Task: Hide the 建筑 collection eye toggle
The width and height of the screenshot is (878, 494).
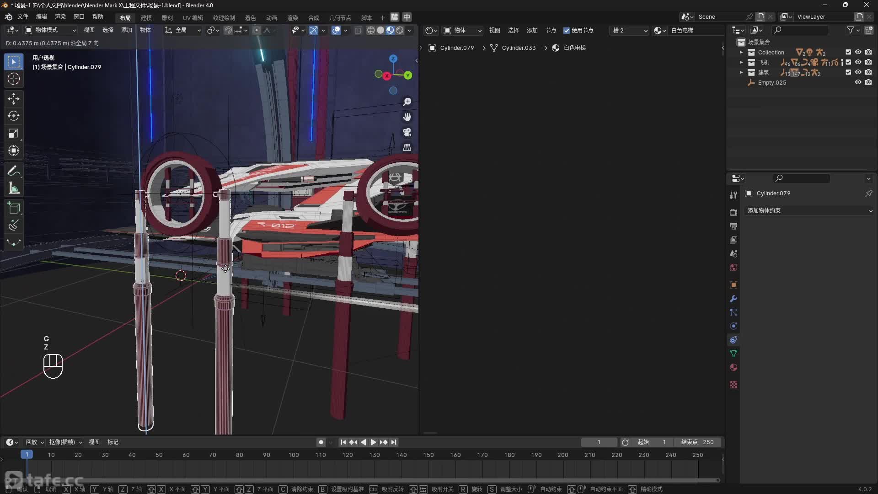Action: click(858, 72)
